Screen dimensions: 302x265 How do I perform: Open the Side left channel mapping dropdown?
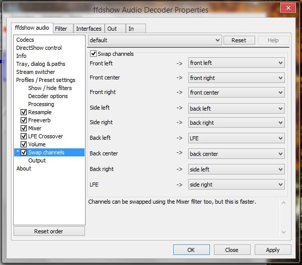(237, 108)
